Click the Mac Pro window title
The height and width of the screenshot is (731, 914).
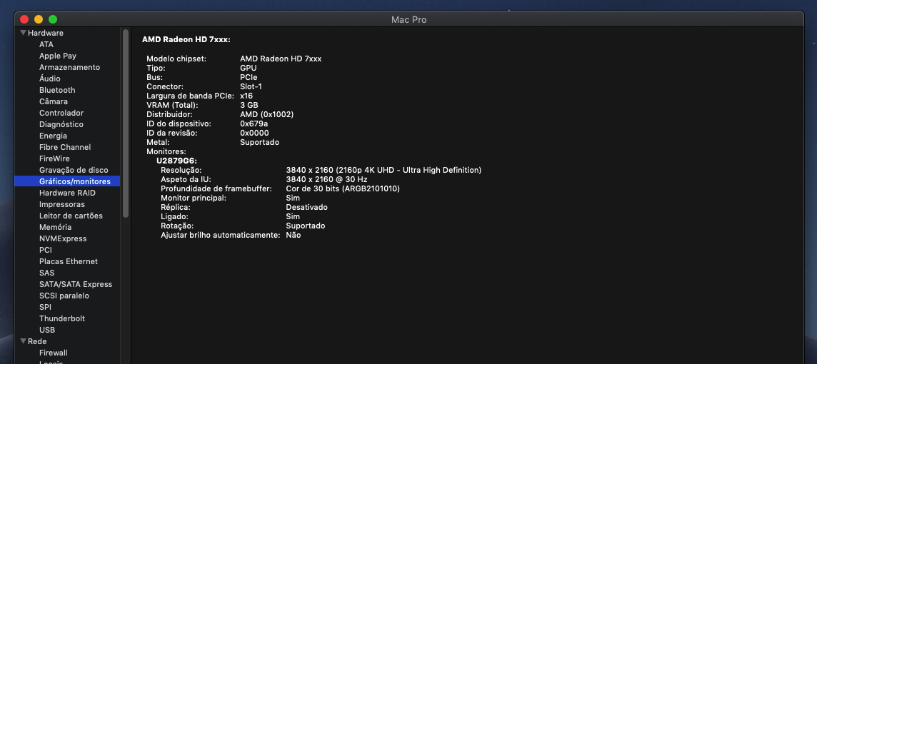[409, 19]
